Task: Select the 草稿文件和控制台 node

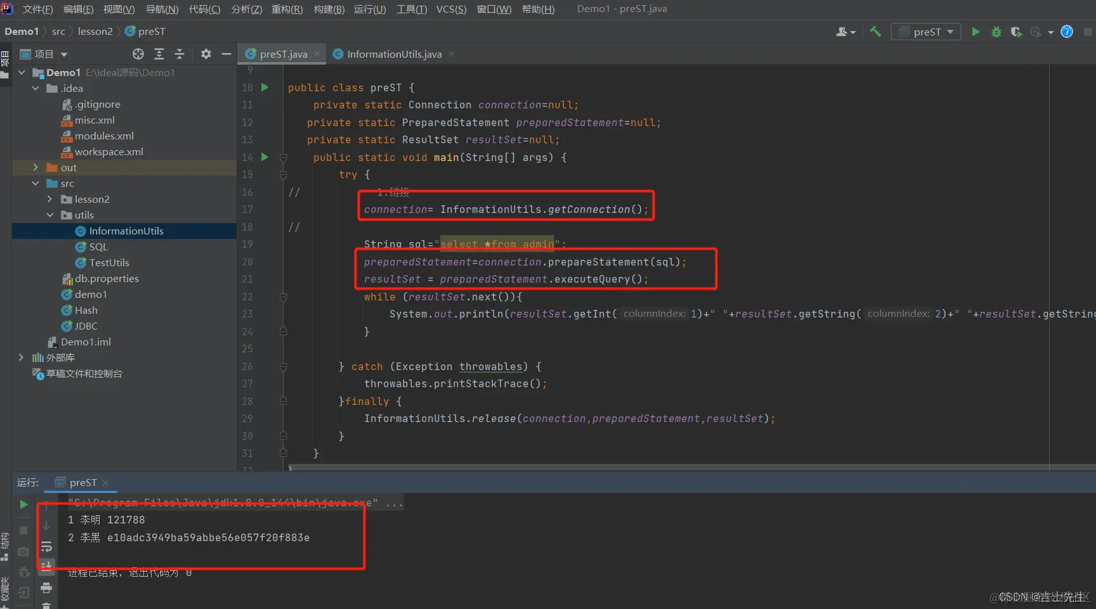Action: (84, 374)
